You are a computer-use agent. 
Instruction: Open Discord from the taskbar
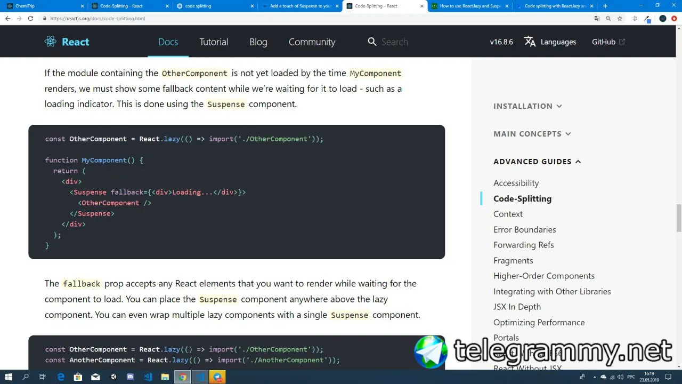[x=131, y=377]
